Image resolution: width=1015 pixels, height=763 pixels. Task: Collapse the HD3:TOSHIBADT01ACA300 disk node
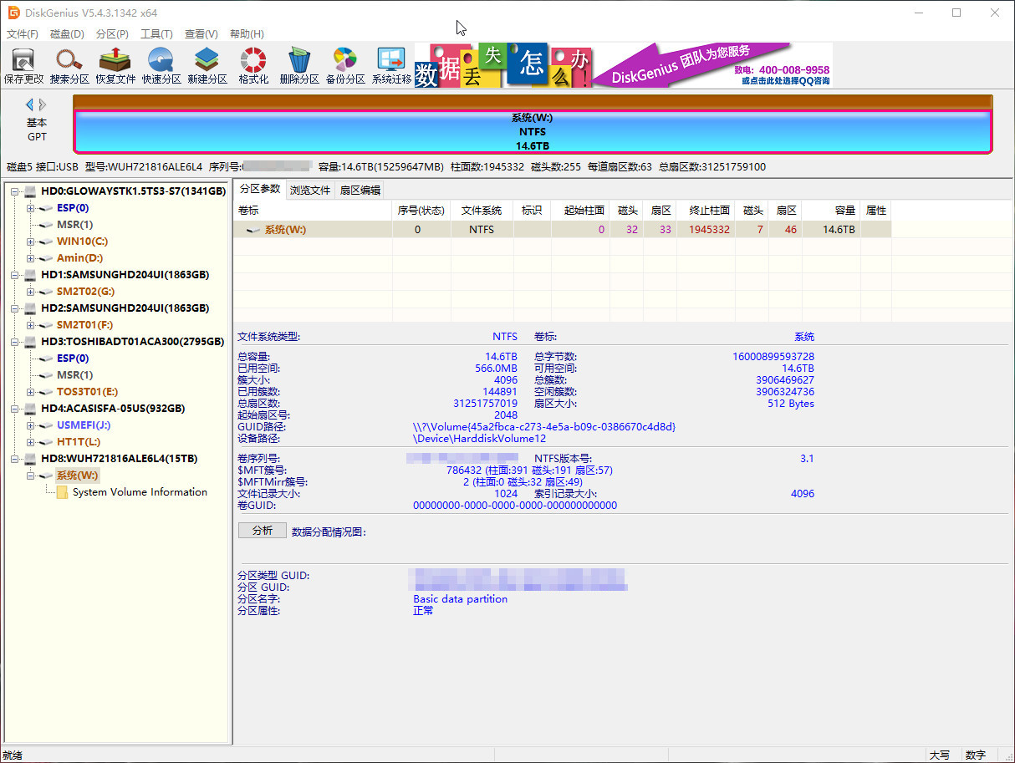coord(16,342)
